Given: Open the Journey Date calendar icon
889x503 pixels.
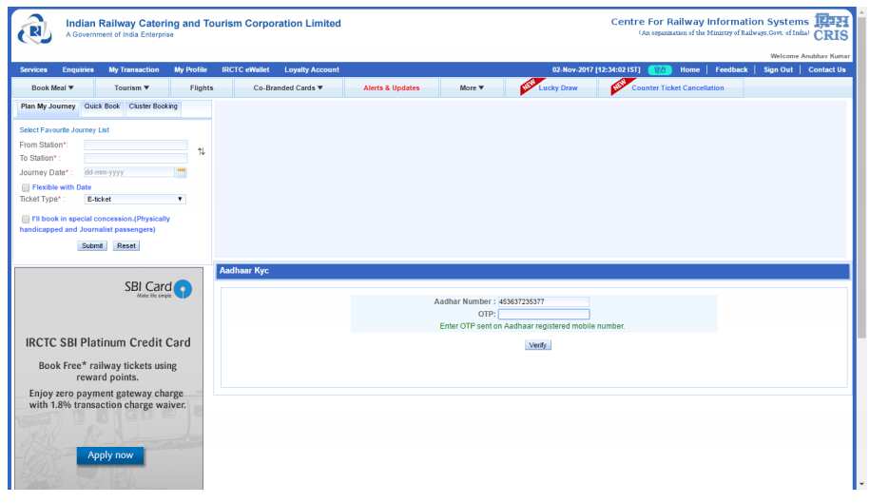Looking at the screenshot, I should 181,171.
